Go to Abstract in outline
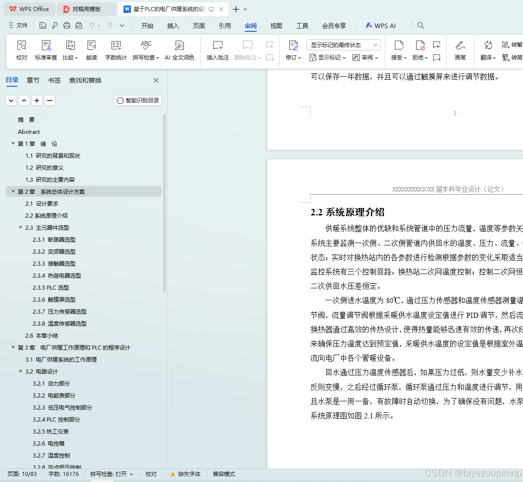 click(29, 132)
